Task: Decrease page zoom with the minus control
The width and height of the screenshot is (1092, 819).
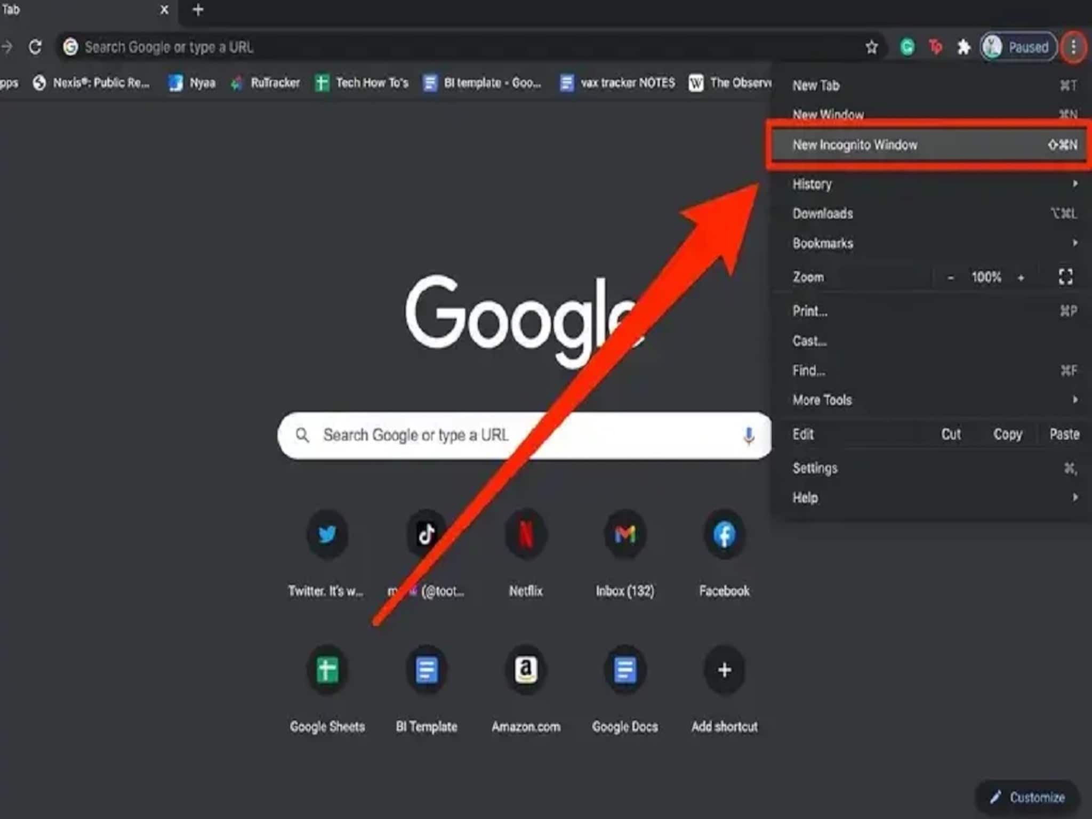Action: point(951,277)
